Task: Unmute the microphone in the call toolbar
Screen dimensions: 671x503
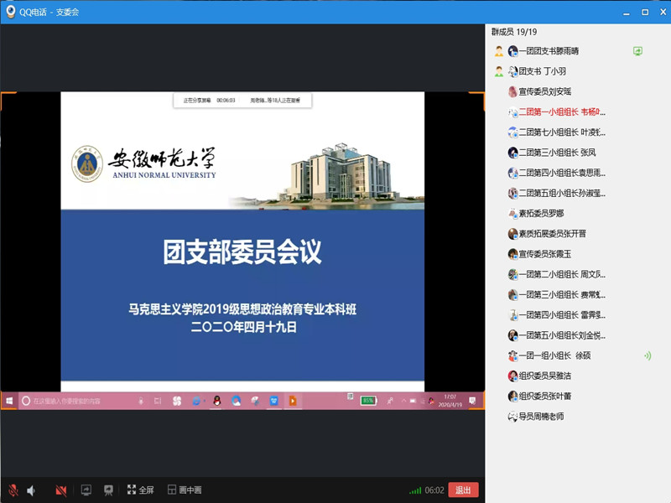Action: point(13,490)
